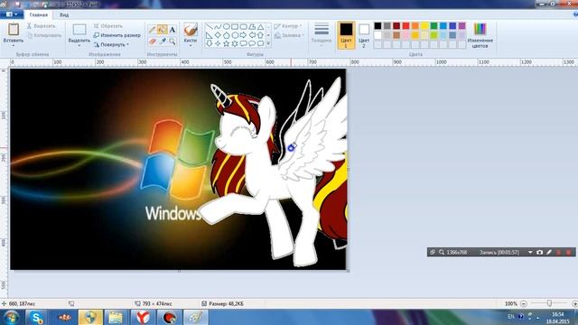This screenshot has height=325, width=578.
Task: Select the Magnifier tool
Action: [172, 41]
